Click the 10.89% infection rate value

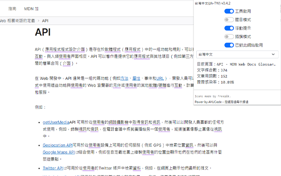[x=227, y=82]
